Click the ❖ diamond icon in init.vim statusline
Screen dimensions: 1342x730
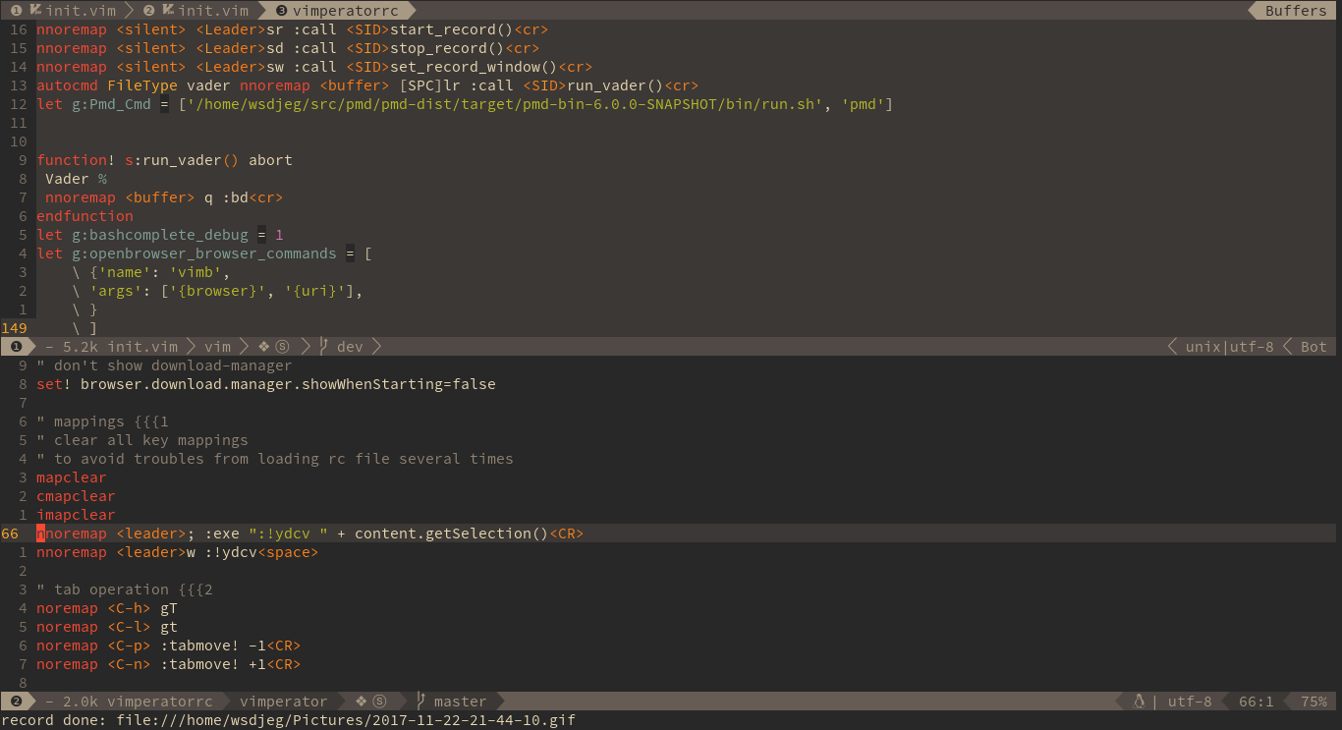coord(263,346)
